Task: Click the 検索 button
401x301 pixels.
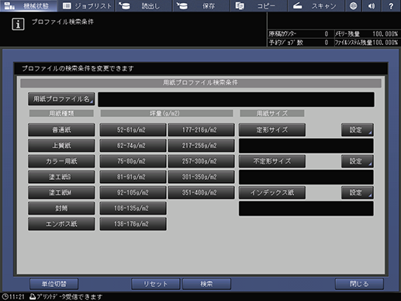Action: (206, 284)
